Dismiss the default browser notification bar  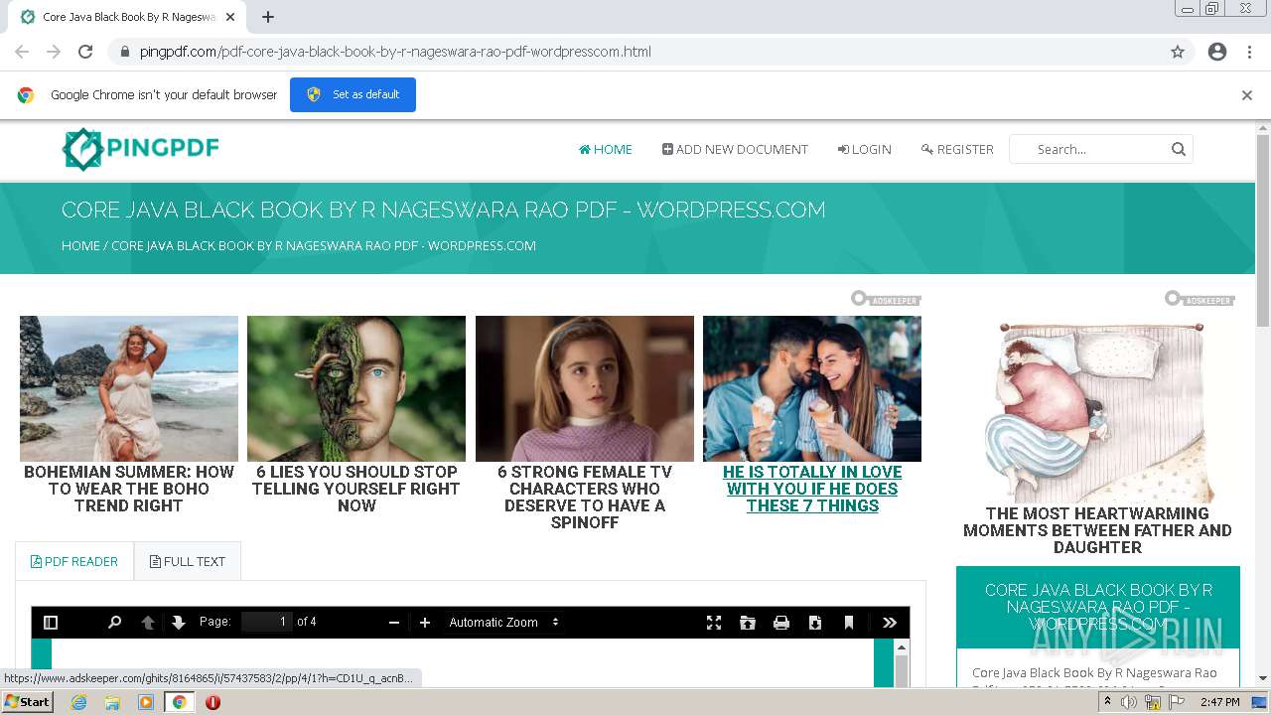click(1247, 95)
